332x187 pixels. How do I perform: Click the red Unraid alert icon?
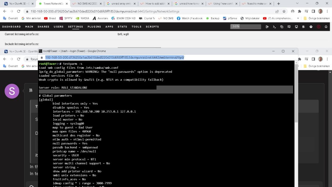319,27
